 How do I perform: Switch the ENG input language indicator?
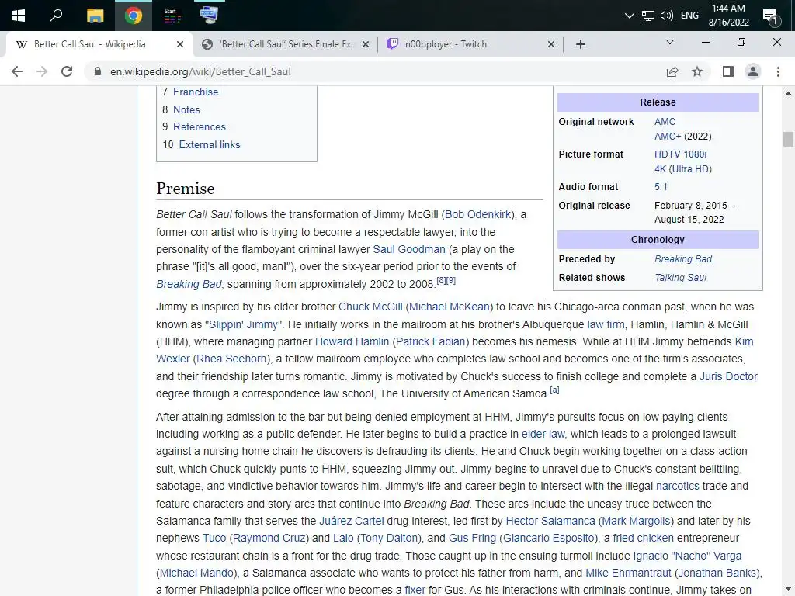(x=689, y=16)
